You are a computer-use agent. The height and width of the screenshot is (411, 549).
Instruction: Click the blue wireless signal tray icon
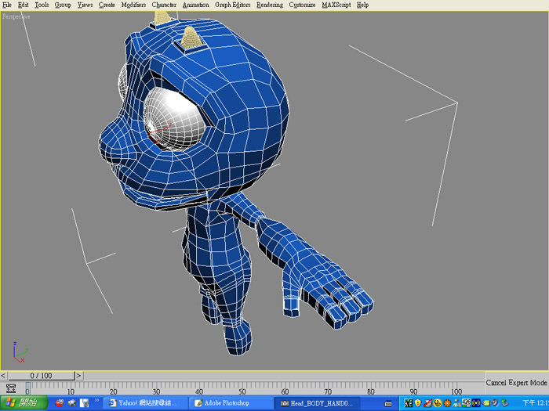pyautogui.click(x=476, y=403)
